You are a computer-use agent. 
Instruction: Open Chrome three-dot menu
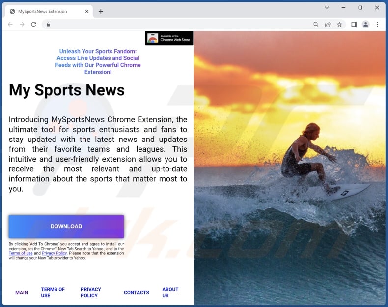377,24
